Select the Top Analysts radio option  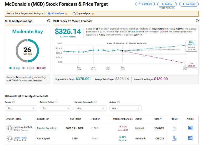click(x=74, y=13)
